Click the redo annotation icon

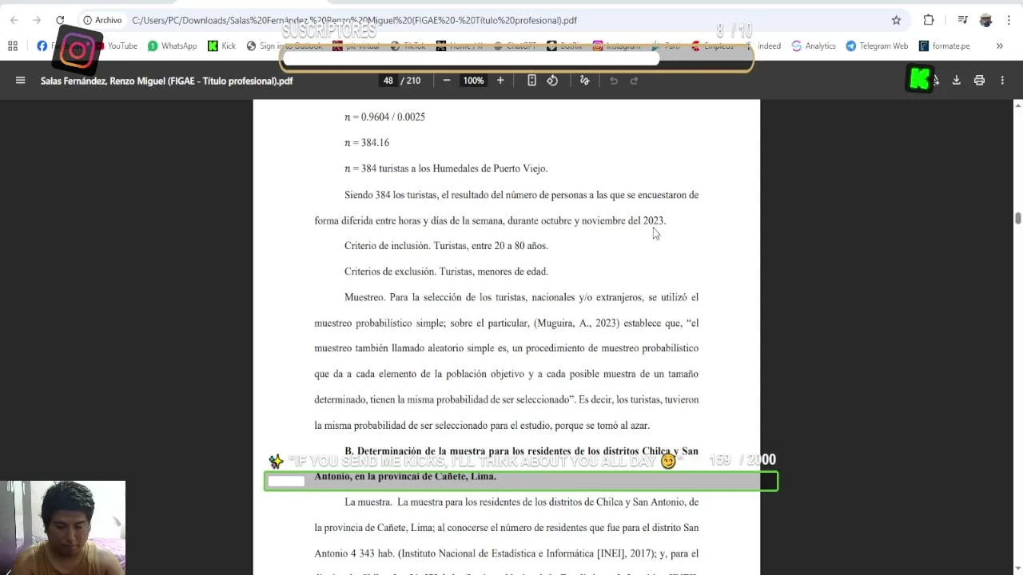coord(635,81)
